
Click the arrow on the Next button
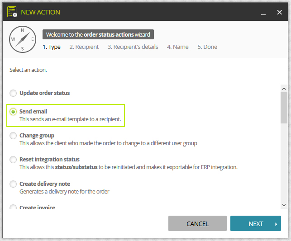click(276, 224)
